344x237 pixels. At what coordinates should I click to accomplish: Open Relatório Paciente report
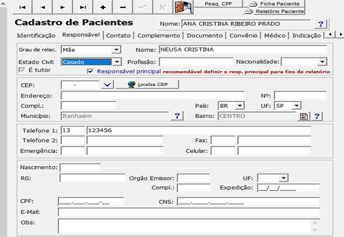(x=274, y=11)
